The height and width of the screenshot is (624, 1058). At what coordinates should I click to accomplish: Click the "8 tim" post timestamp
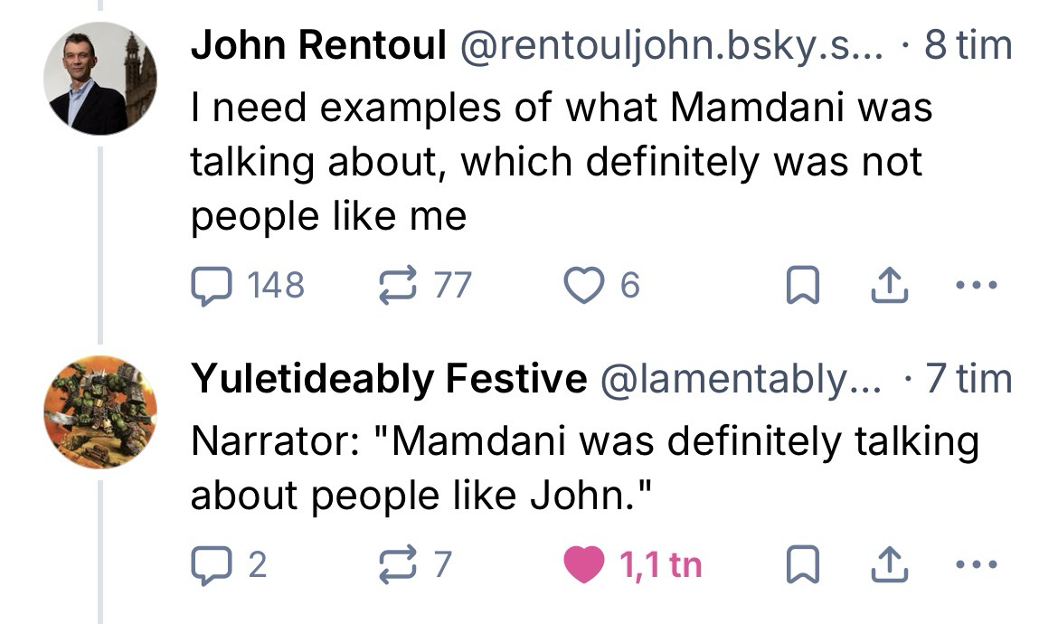(x=968, y=46)
